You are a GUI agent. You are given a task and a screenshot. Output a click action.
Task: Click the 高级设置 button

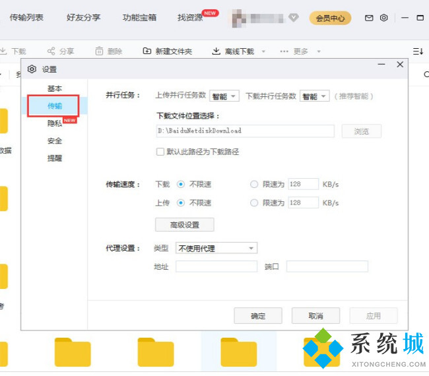185,225
